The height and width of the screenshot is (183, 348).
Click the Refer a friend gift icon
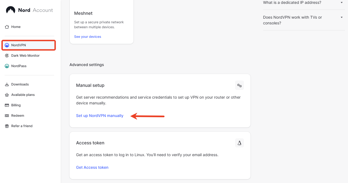point(7,126)
